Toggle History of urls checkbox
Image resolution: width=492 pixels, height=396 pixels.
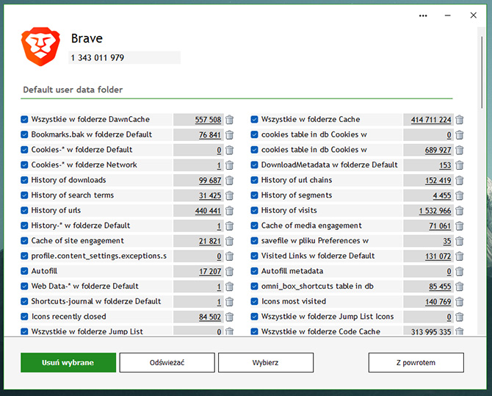tap(24, 210)
